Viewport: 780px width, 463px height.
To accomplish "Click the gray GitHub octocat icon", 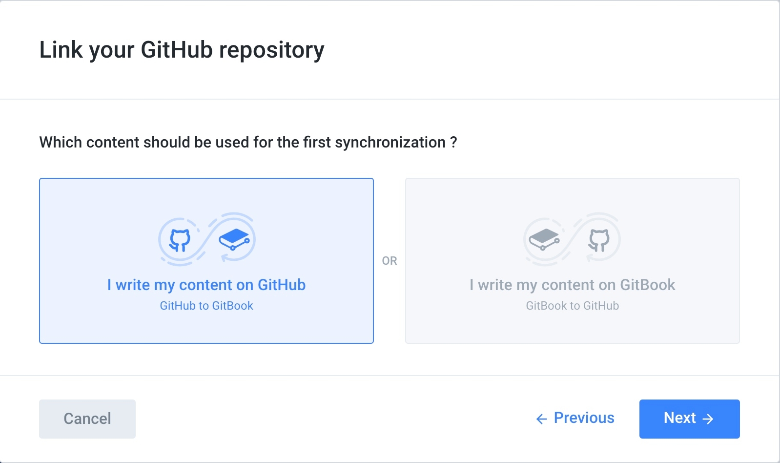I will tap(599, 240).
